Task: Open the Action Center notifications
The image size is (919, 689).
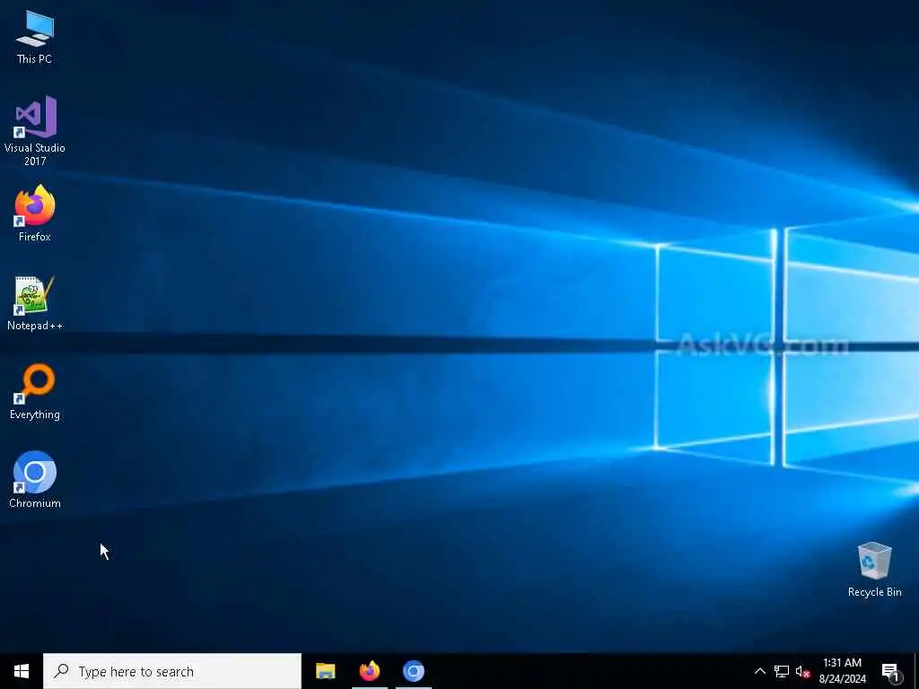Action: (891, 671)
